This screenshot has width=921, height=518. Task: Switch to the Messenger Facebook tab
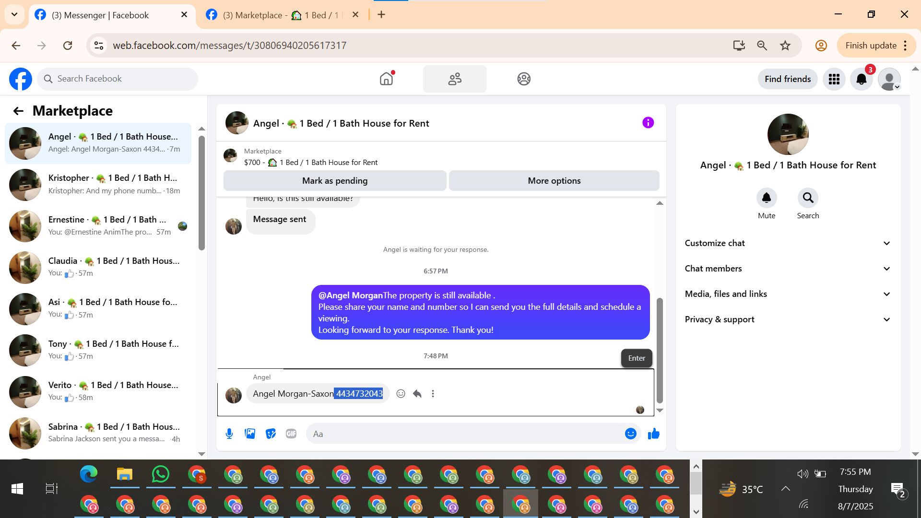(112, 15)
